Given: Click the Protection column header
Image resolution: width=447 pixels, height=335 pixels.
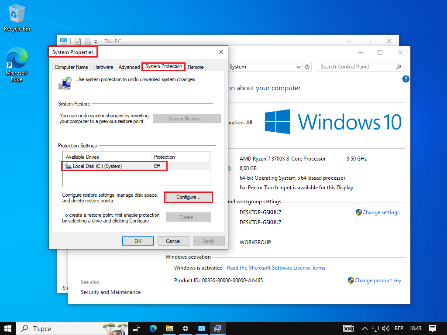Looking at the screenshot, I should [x=180, y=157].
